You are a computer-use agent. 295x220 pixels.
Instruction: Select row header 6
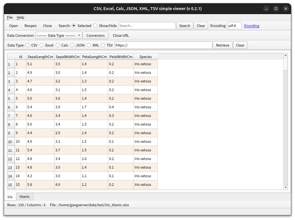(11, 107)
